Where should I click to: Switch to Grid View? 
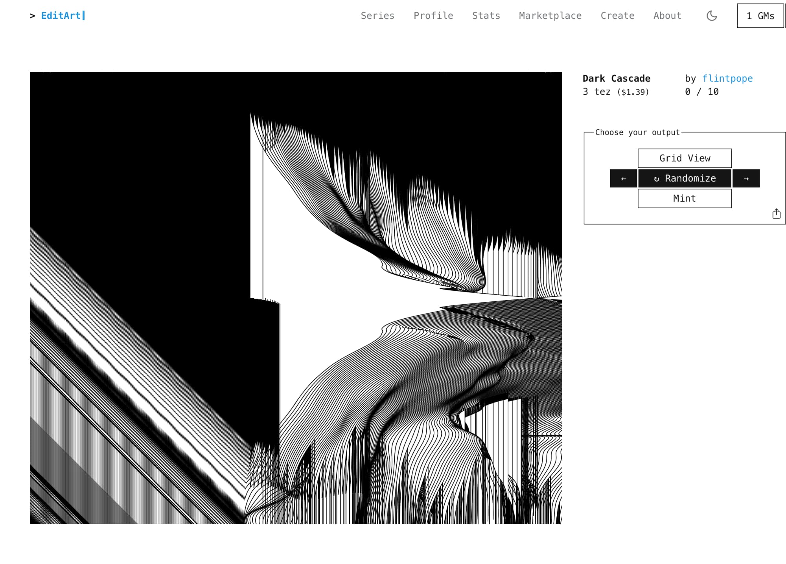684,158
